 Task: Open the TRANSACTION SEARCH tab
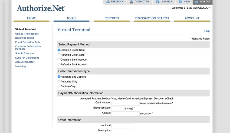click(152, 18)
